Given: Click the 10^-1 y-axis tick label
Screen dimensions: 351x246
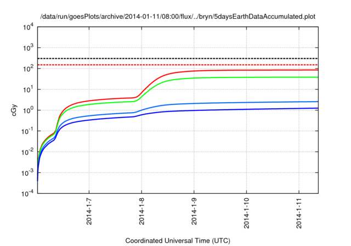Looking at the screenshot, I should pos(27,131).
